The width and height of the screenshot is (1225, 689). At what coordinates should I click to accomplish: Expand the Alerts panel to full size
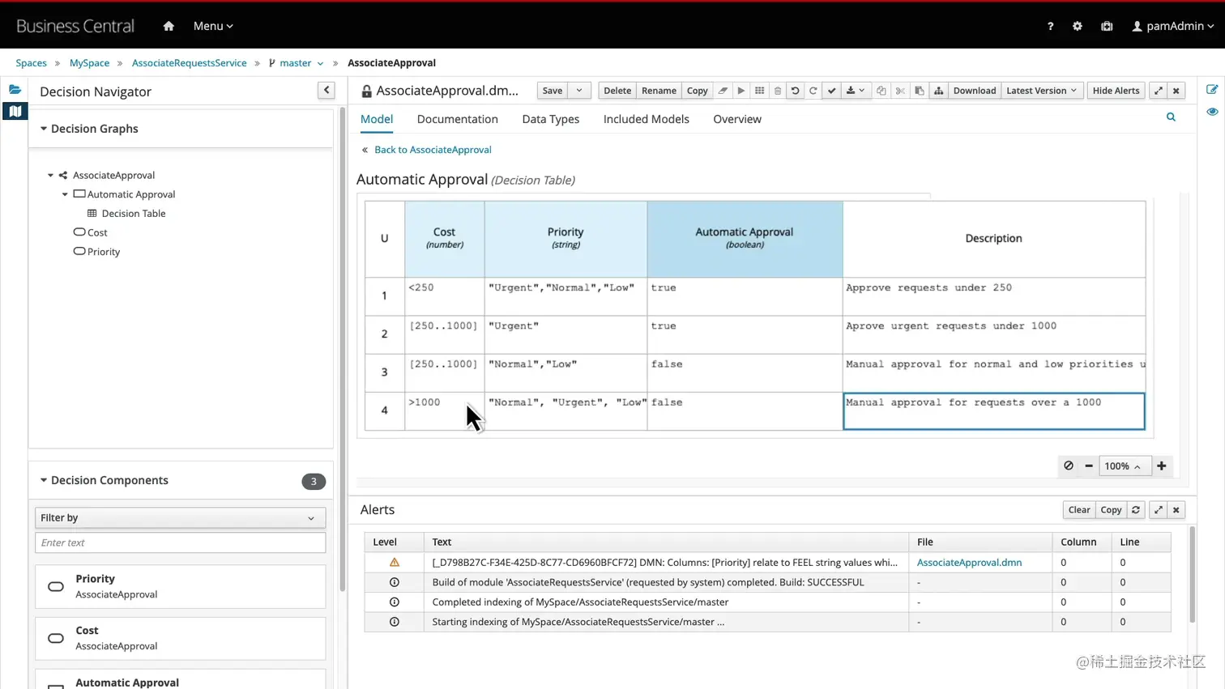1158,510
